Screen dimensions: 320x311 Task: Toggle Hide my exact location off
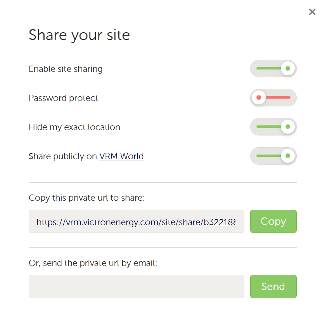(x=273, y=127)
